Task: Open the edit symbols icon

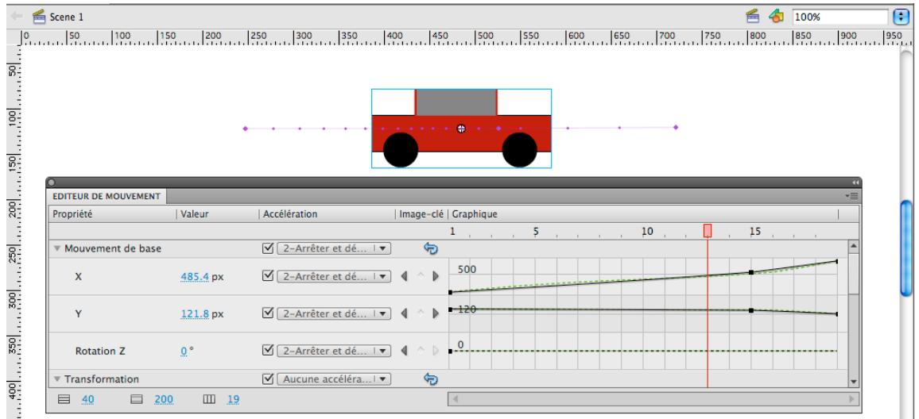Action: (776, 17)
